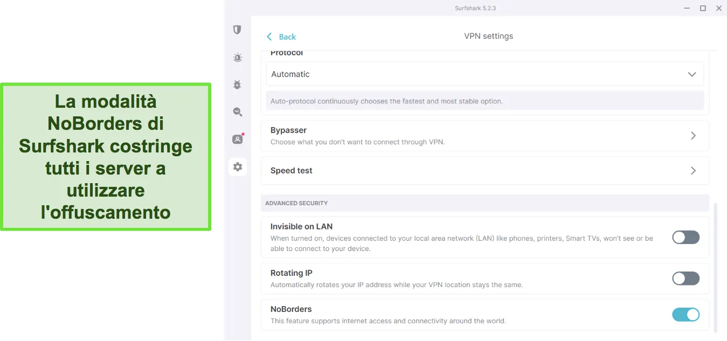Maximize the Surfshark window
The width and height of the screenshot is (727, 341).
pos(703,8)
